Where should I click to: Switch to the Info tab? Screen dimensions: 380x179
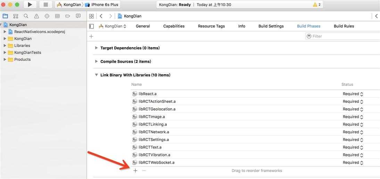[x=242, y=26]
